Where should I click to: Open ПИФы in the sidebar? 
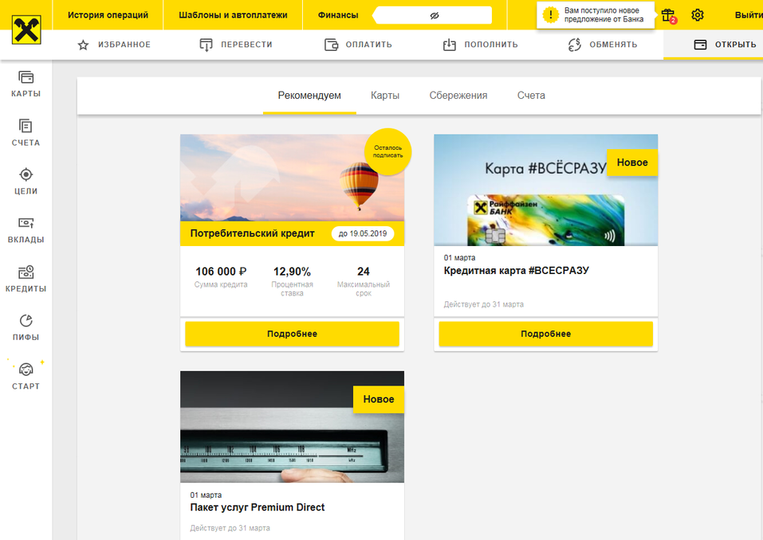[26, 327]
